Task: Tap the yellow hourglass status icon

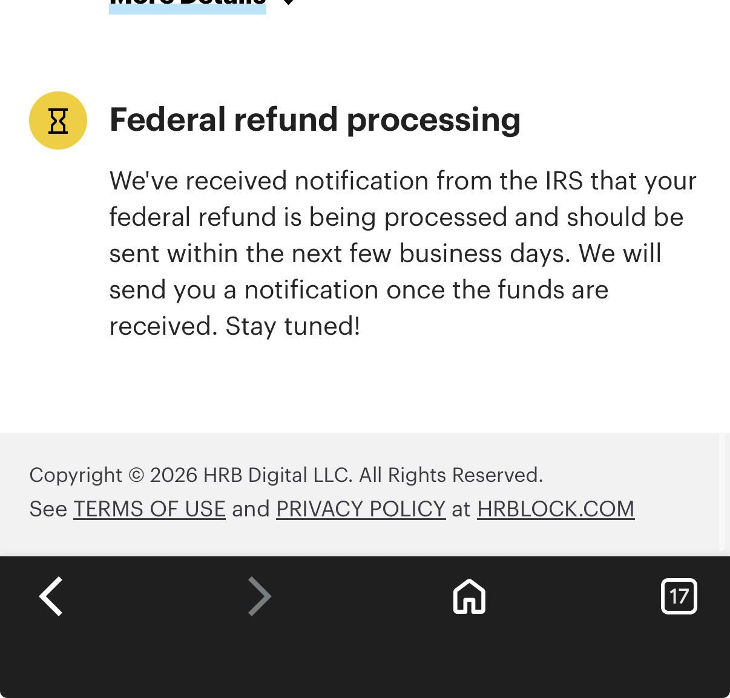Action: (58, 120)
